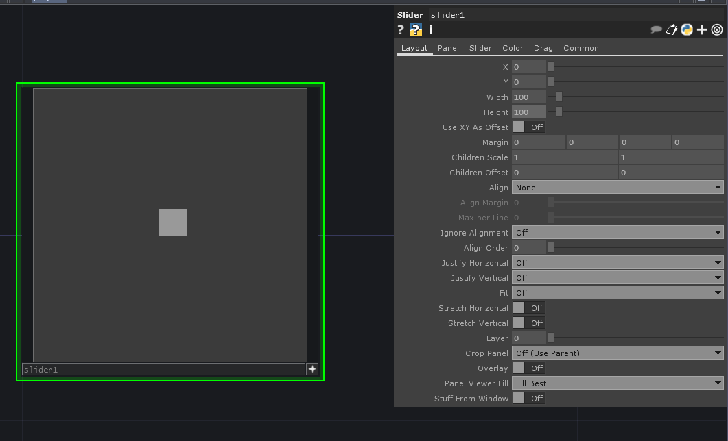Viewport: 728px width, 441px height.
Task: Toggle Use XY As Offset switch
Action: click(528, 127)
